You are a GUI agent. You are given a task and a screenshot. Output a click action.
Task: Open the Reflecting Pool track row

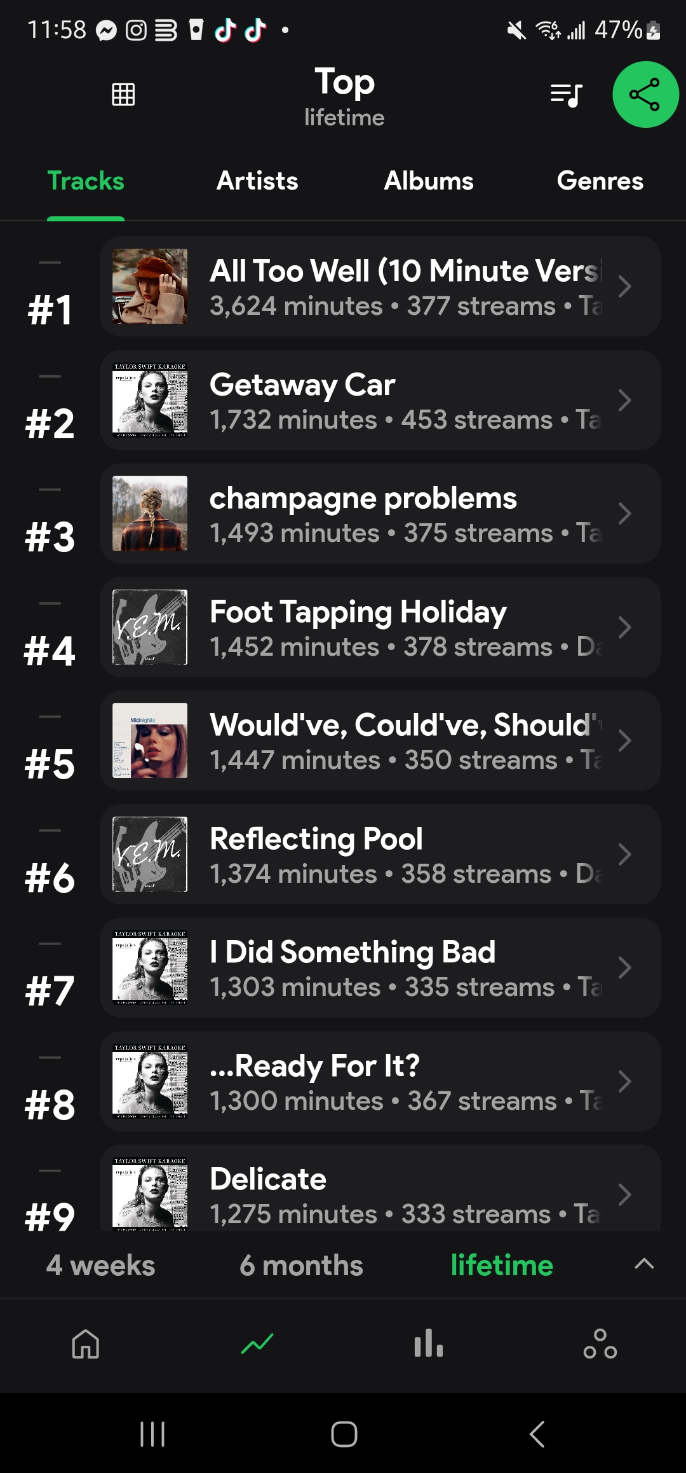coord(380,854)
